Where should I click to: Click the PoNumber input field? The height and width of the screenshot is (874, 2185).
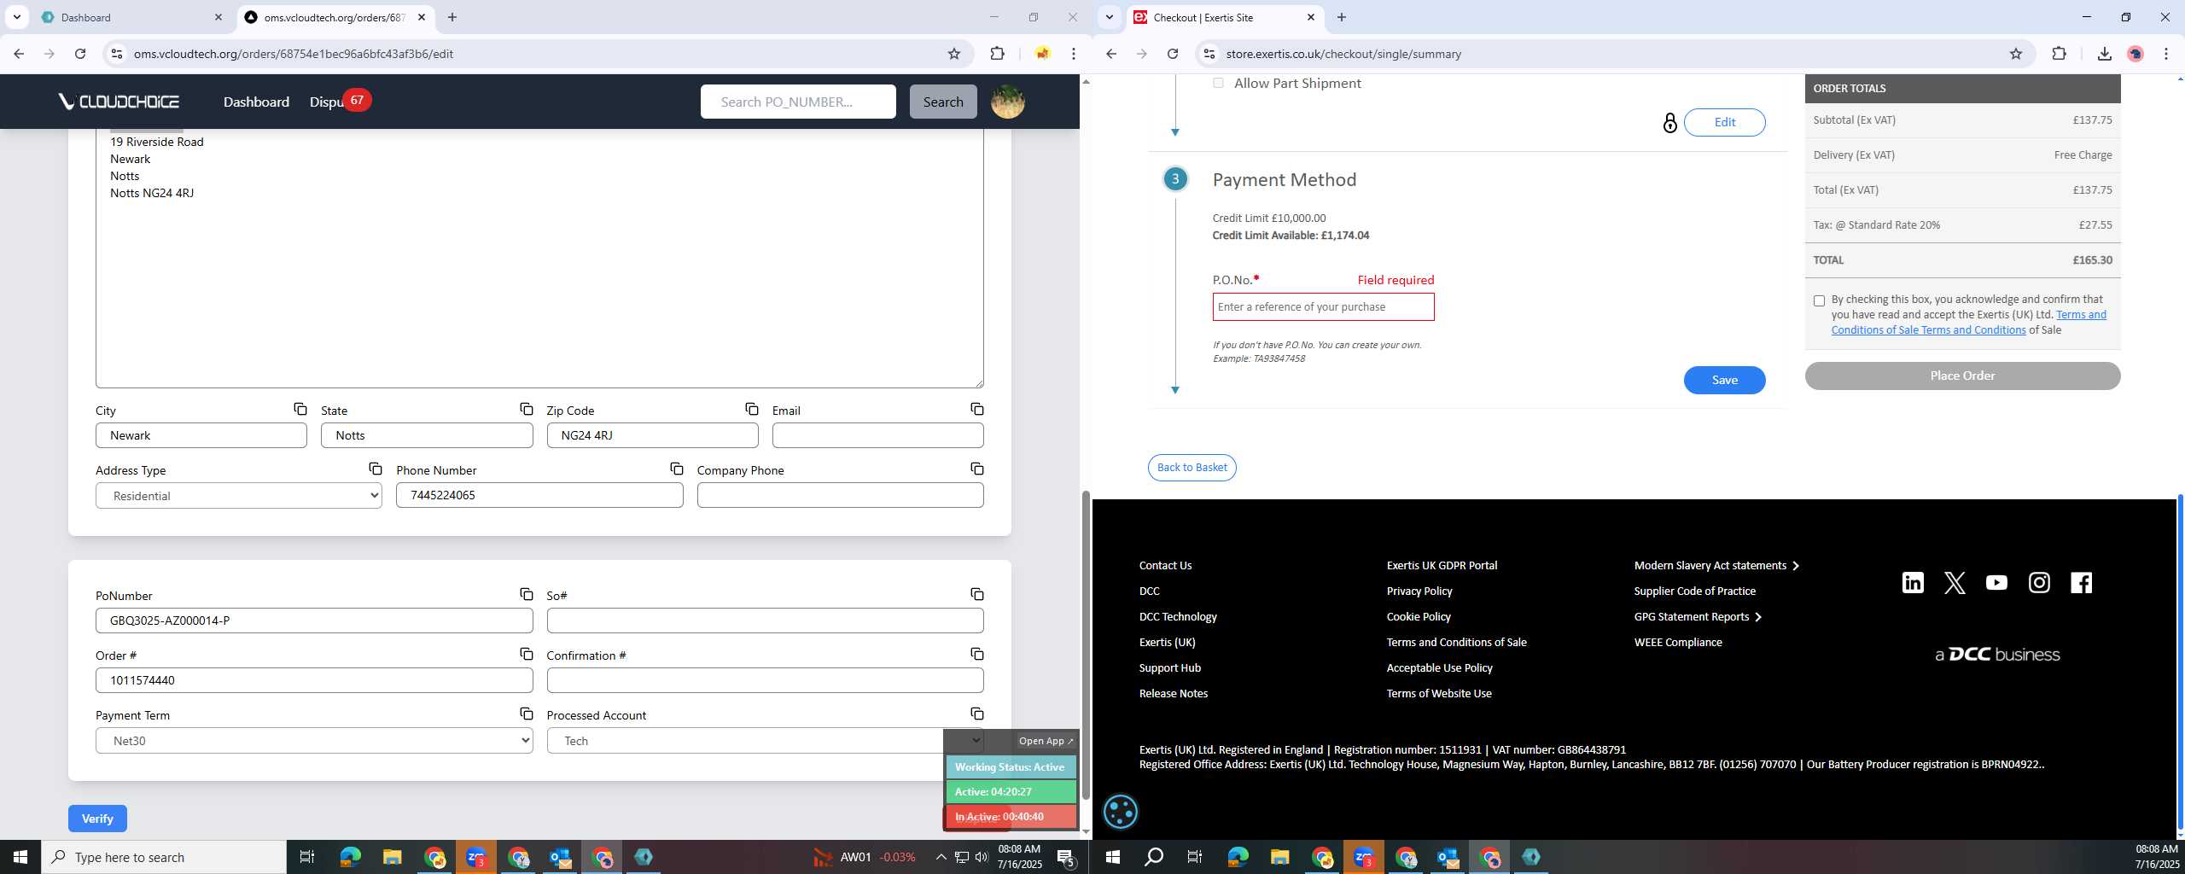(314, 621)
